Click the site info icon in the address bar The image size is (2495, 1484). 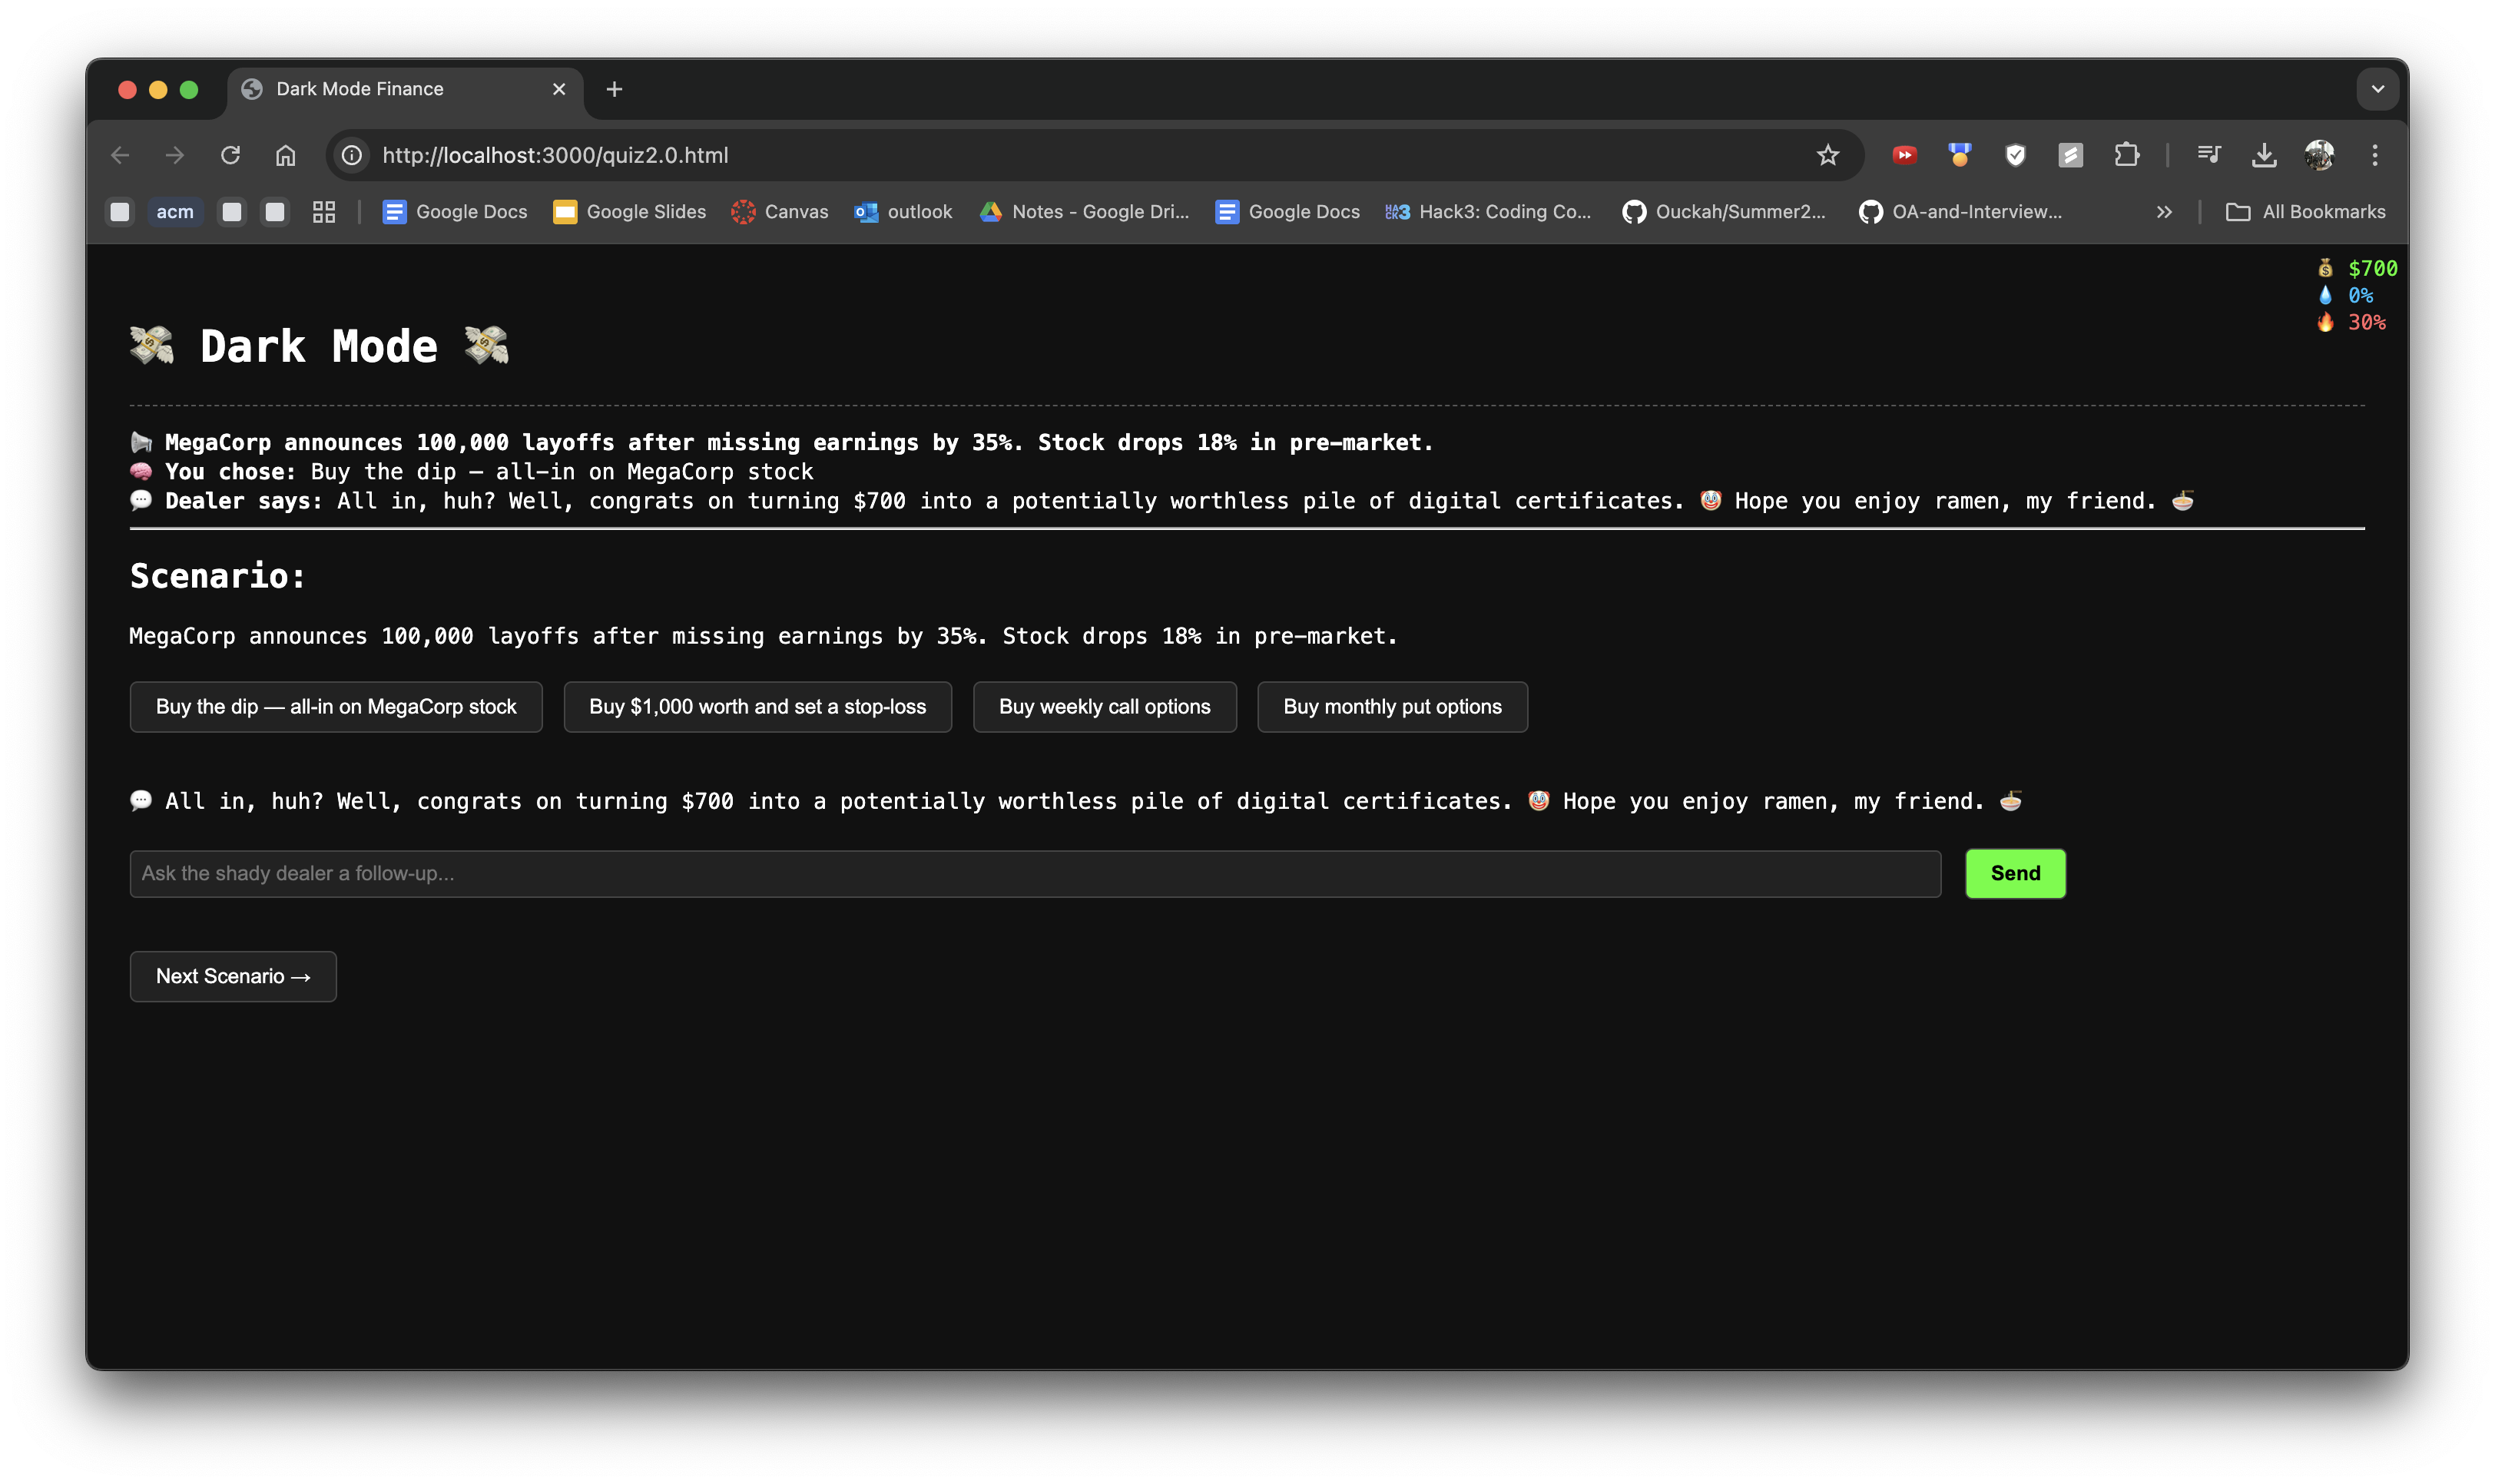point(352,155)
